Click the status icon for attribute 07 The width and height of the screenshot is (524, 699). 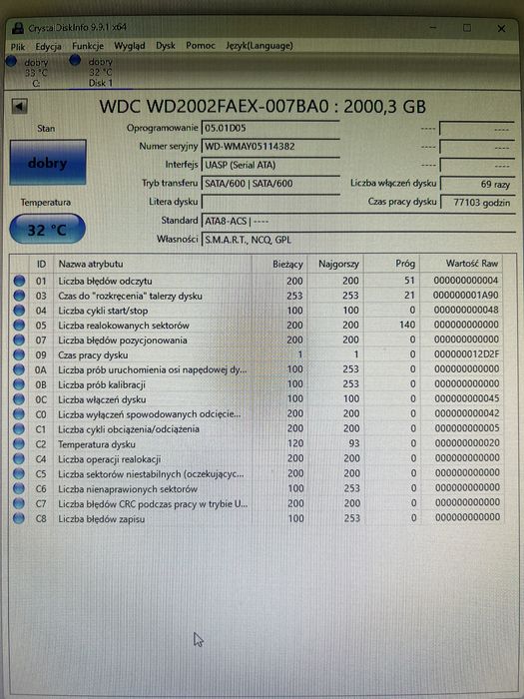pyautogui.click(x=19, y=341)
